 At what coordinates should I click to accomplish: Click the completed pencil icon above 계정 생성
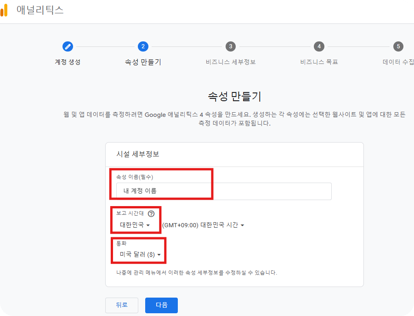68,46
